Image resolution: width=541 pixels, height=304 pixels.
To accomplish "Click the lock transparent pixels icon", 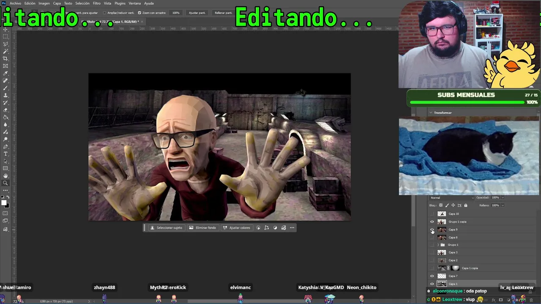I will 441,206.
